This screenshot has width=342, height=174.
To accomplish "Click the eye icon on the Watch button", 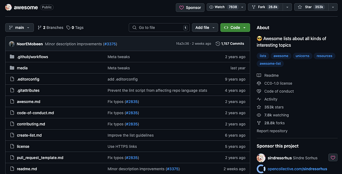I will click(x=211, y=7).
